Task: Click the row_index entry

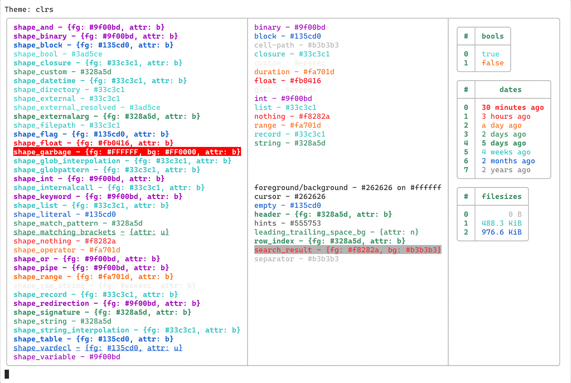Action: [x=330, y=241]
